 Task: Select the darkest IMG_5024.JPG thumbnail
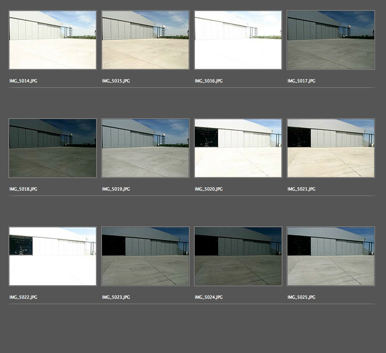[x=238, y=256]
